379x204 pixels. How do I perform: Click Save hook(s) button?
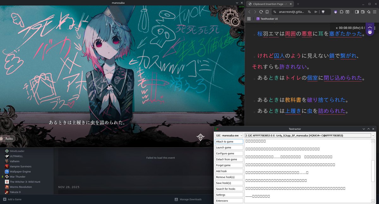(229, 183)
